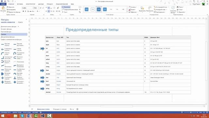
Task: Select Quick Shapes (Экспресс-фигуры) stencil
Action: coord(6,29)
